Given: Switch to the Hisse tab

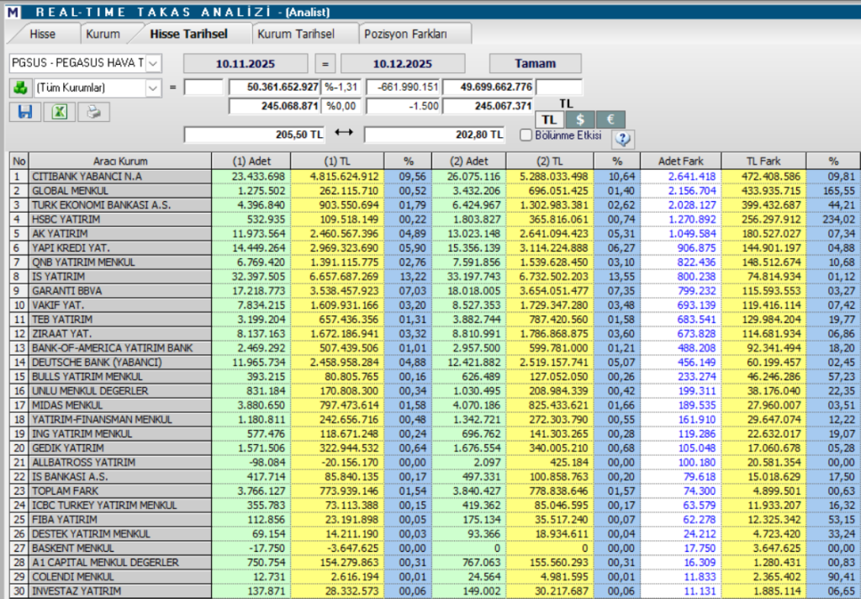Looking at the screenshot, I should [44, 33].
